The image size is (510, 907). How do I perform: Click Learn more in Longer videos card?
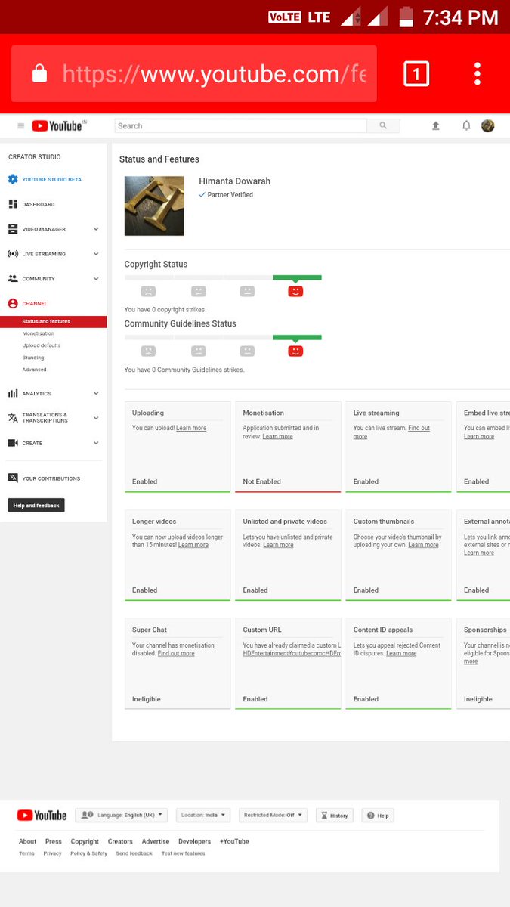(193, 545)
